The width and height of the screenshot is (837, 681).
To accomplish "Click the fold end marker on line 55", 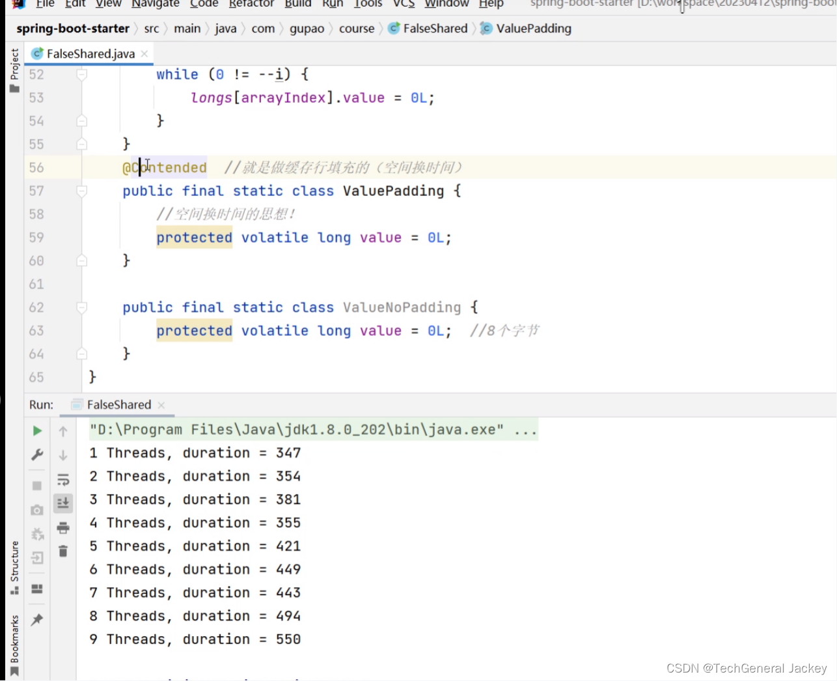I will (x=81, y=145).
